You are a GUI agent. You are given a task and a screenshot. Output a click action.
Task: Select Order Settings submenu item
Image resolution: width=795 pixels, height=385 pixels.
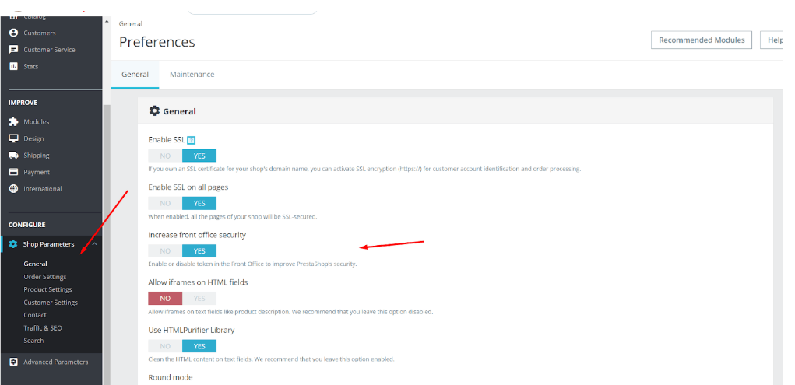[45, 277]
